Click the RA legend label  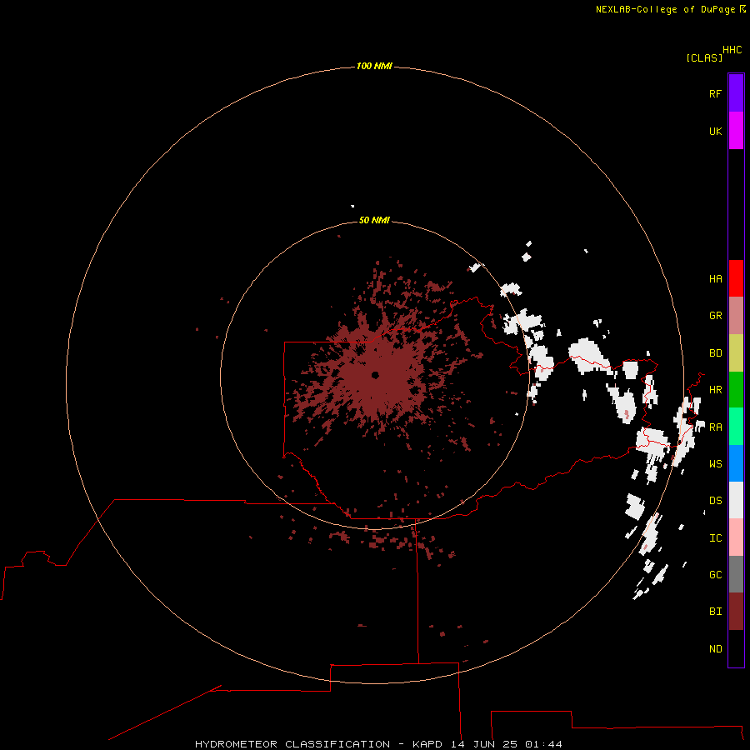715,427
